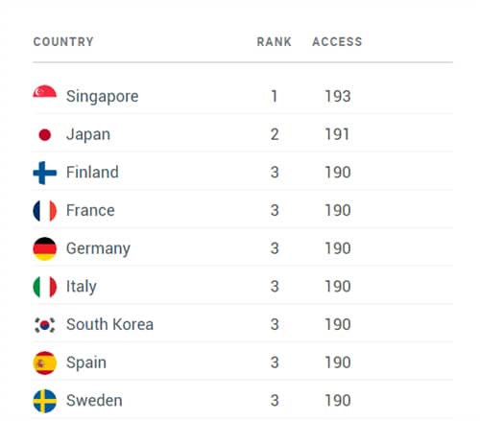The image size is (480, 421).
Task: Open the Japan country name link
Action: pos(88,134)
